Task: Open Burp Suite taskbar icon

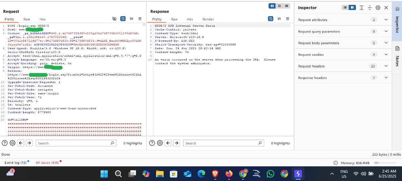Action: click(x=298, y=174)
